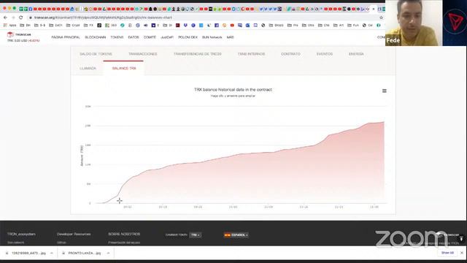Go back with the browser back arrow
The width and height of the screenshot is (467, 263).
(5, 18)
